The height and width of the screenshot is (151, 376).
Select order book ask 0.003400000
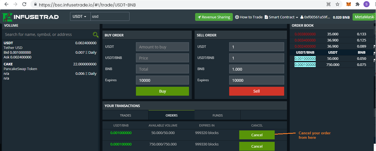[305, 40]
